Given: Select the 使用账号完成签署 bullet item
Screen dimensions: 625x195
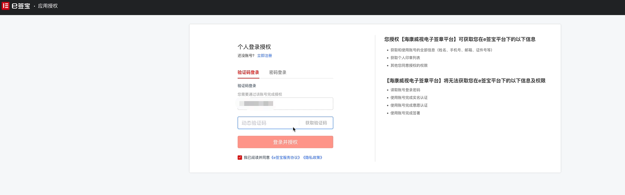Looking at the screenshot, I should pos(405,113).
